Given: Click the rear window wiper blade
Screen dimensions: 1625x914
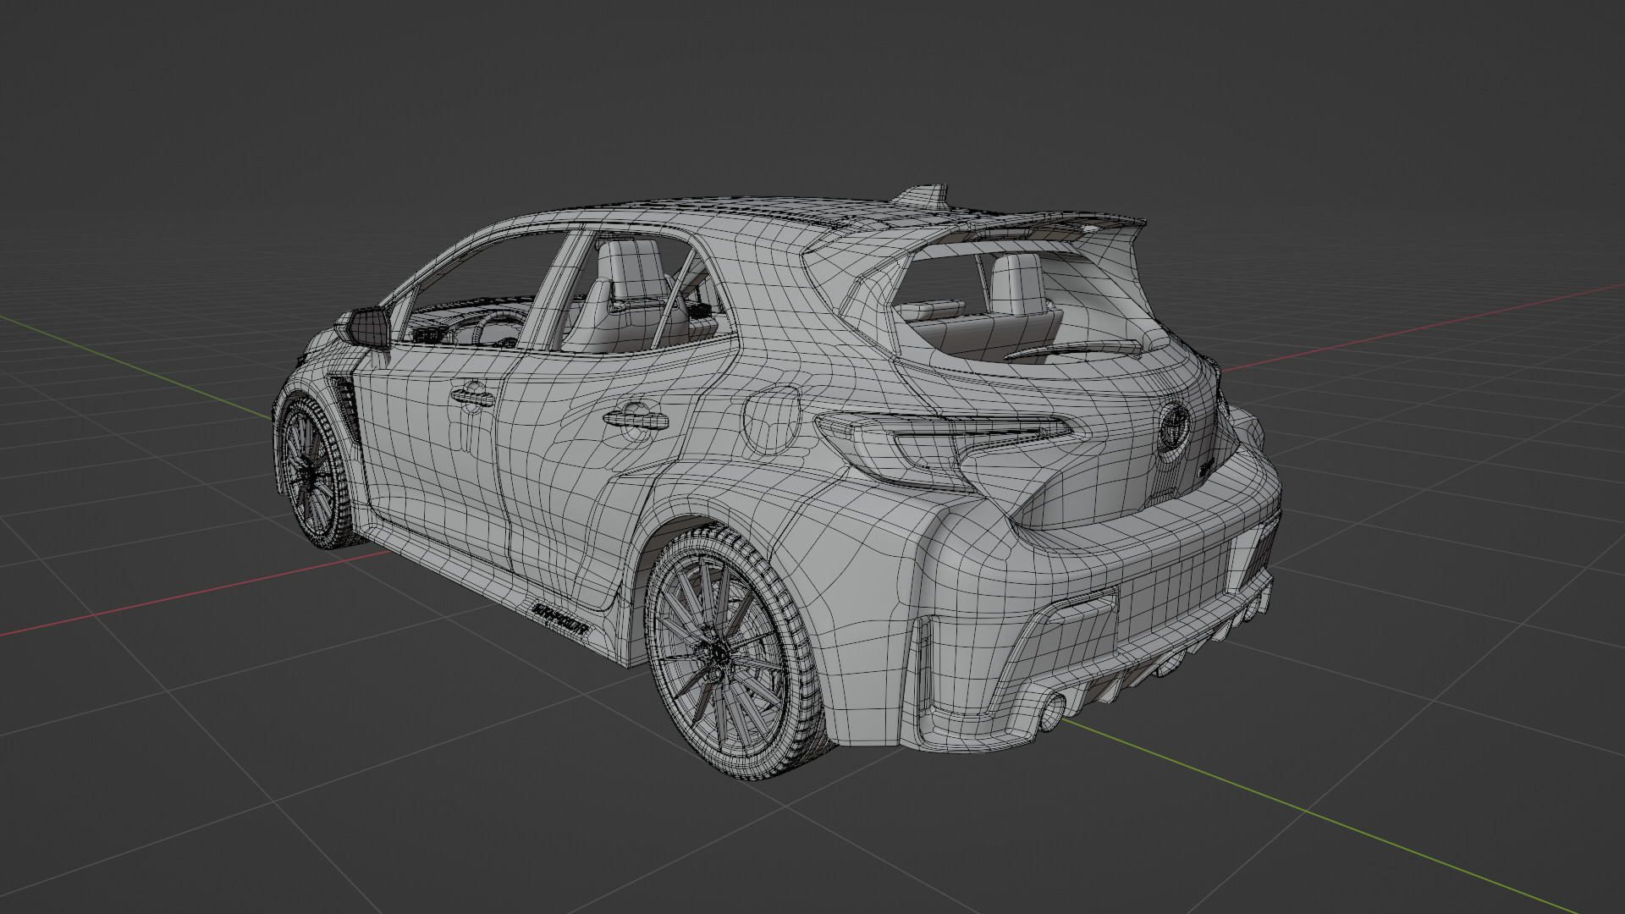Looking at the screenshot, I should tap(1073, 349).
